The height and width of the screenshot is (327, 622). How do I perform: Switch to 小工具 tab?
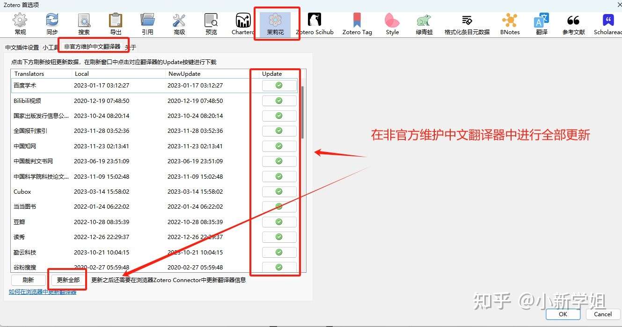tap(50, 48)
